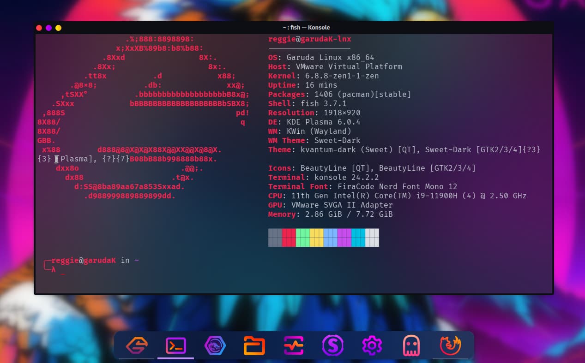The height and width of the screenshot is (363, 585).
Task: Open the Garuda G-logo launcher in dock
Action: coord(137,345)
